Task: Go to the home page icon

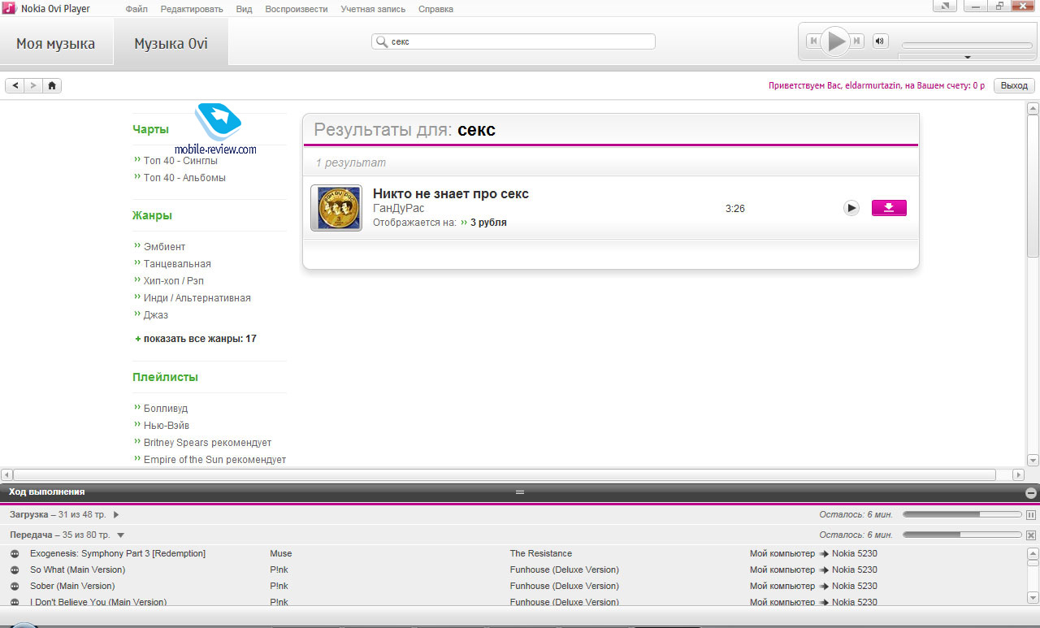Action: tap(52, 85)
